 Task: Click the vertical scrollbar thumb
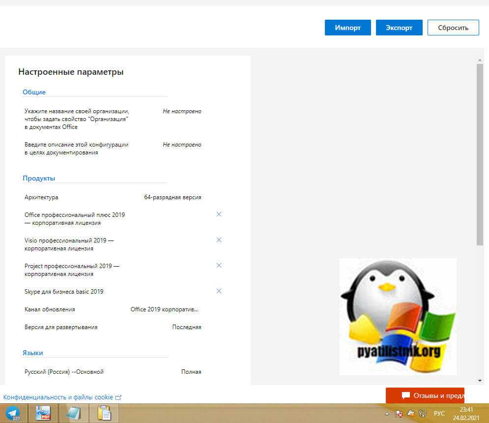(x=480, y=154)
